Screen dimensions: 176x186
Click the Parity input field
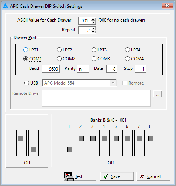[83, 69]
